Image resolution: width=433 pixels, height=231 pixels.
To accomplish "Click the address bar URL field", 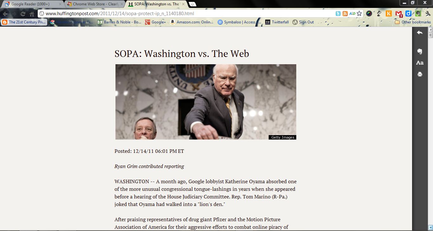I will [187, 14].
